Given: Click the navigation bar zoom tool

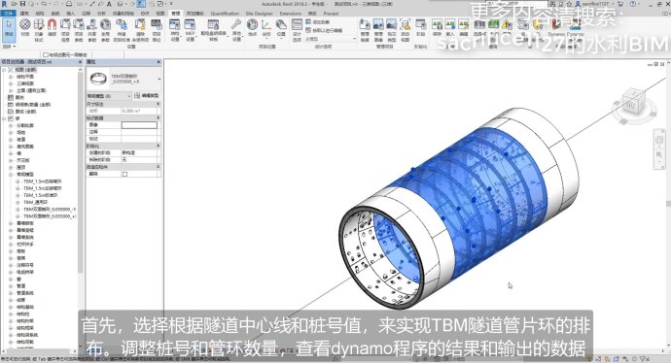Looking at the screenshot, I should pyautogui.click(x=659, y=154).
